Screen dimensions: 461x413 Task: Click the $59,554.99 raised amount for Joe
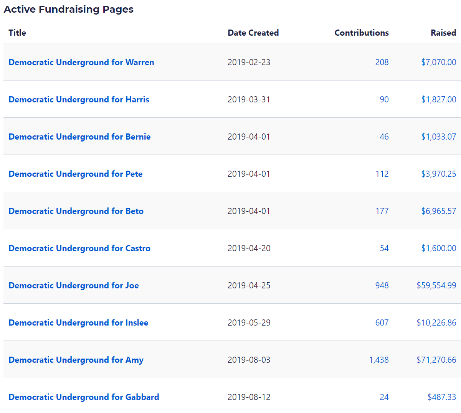pos(436,285)
